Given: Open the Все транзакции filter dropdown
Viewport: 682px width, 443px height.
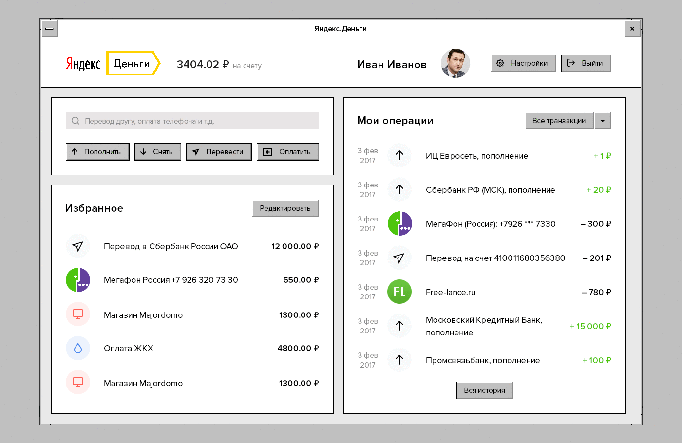Looking at the screenshot, I should [x=559, y=121].
